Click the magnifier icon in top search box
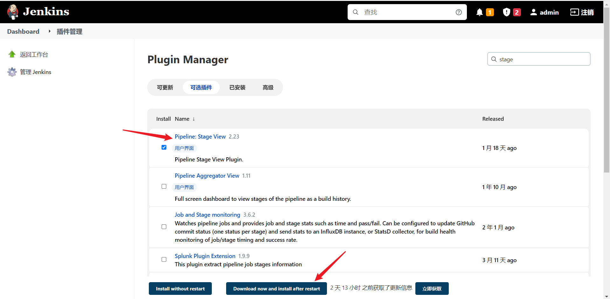Screen dimensions: 610x299 click(356, 12)
